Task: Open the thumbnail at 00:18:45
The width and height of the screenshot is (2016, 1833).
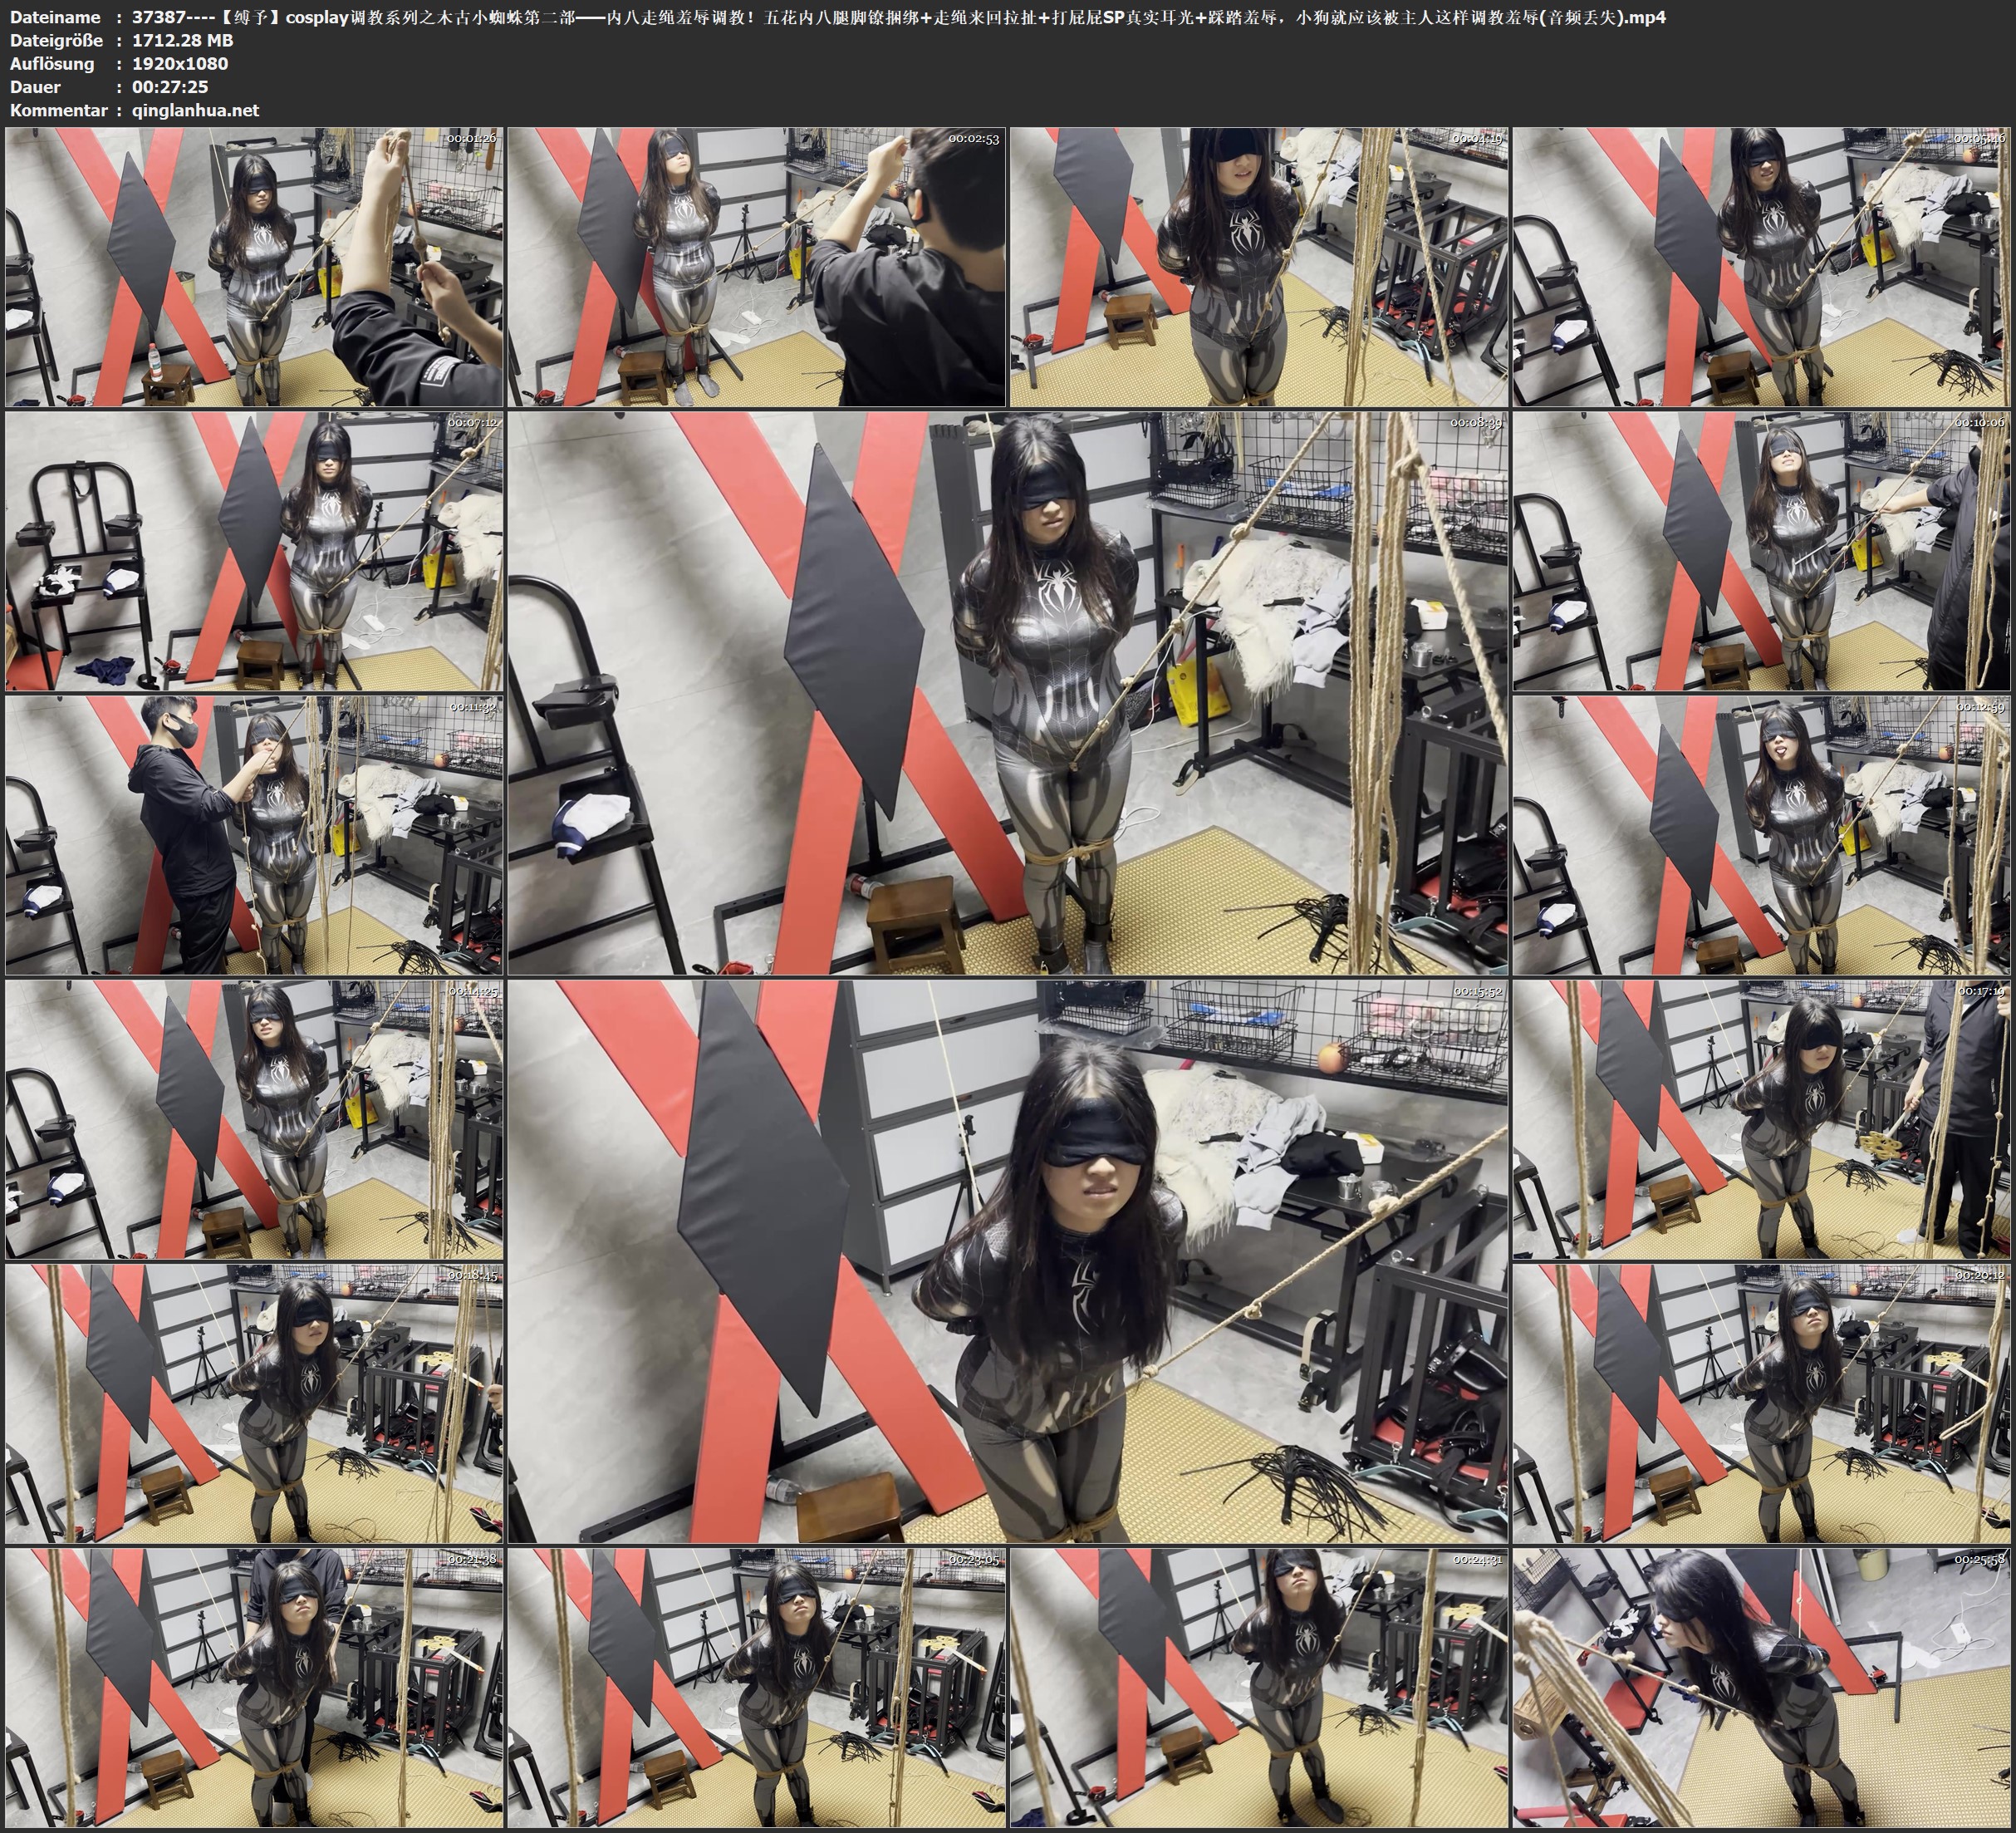Action: 254,1403
